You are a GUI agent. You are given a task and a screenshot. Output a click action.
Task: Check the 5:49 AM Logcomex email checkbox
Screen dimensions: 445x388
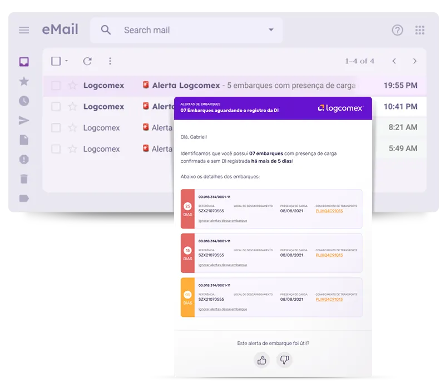click(56, 149)
